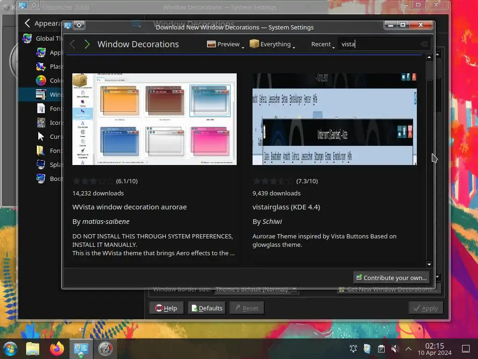The image size is (478, 359).
Task: Select Application Style icon in sidebar
Action: 41,52
